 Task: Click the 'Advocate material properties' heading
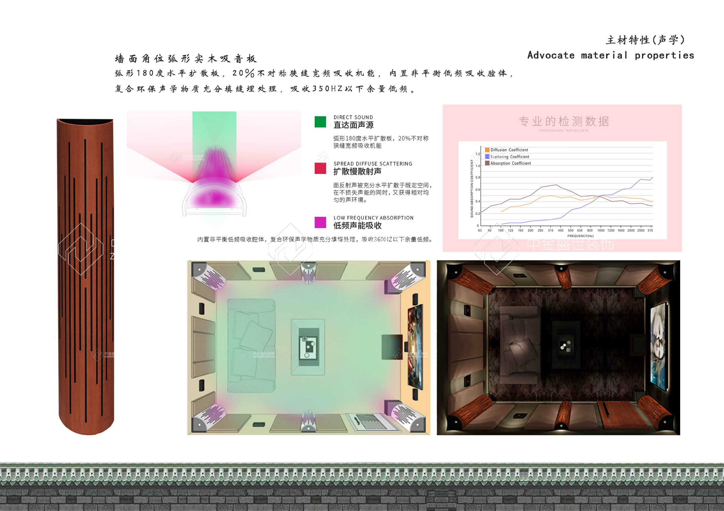[x=611, y=55]
